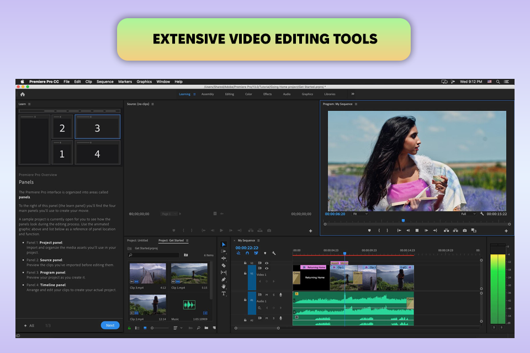The height and width of the screenshot is (353, 530).
Task: Go to In point in Program monitor
Action: 399,231
